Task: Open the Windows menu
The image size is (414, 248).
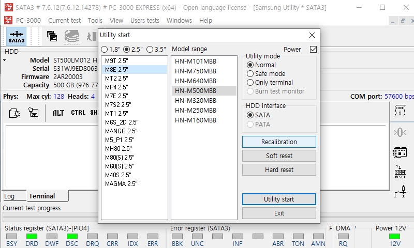Action: tap(179, 20)
